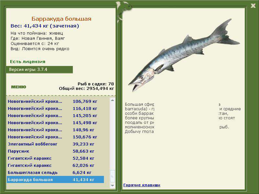Click the На что поймана: живец line
Viewport: 259px width, 194px height.
tap(37, 33)
